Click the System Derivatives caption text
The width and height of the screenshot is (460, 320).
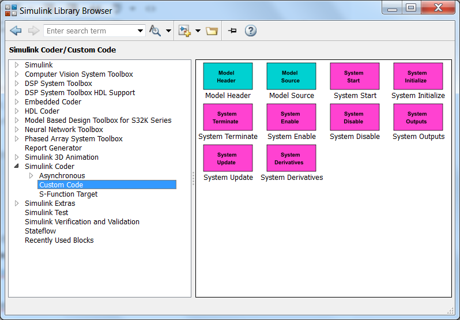coord(292,178)
